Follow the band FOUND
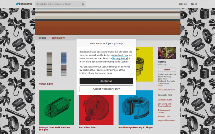This screenshot has width=215, height=134. click(167, 70)
